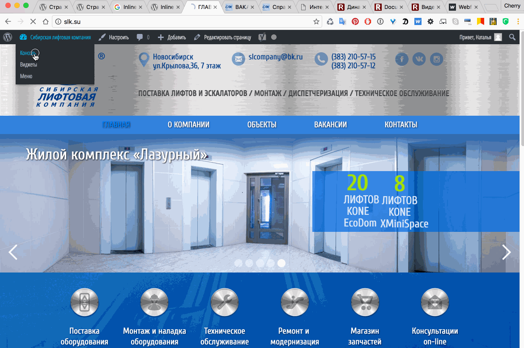Click the slcompany@bk.ru email link
The image size is (524, 348).
click(275, 57)
